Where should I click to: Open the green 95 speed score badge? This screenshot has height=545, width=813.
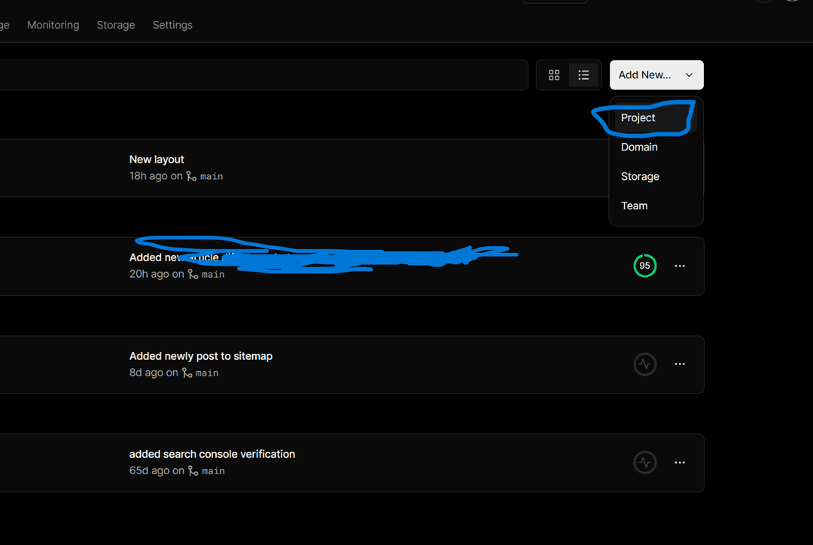point(644,266)
